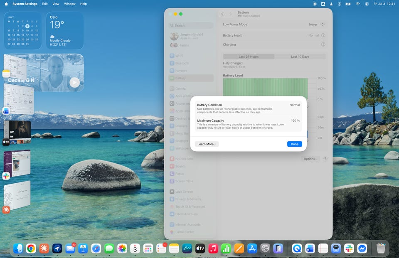
Task: Launch Music app from the Dock
Action: coord(213,248)
